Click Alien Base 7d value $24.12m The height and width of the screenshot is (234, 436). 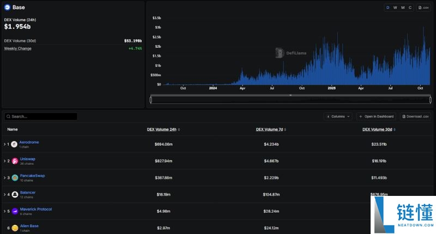pyautogui.click(x=271, y=228)
